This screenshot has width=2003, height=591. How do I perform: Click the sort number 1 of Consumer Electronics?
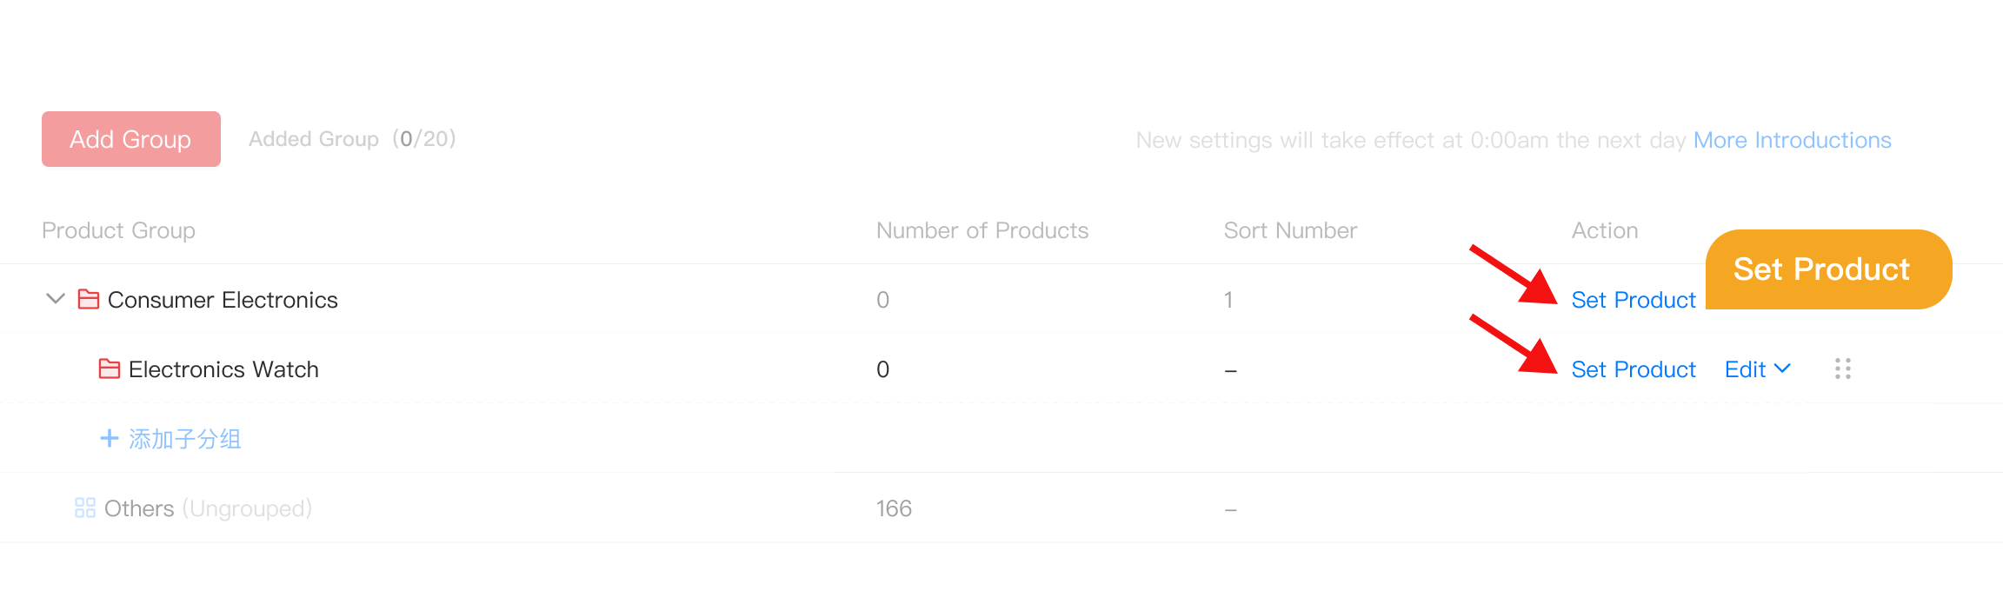[x=1228, y=300]
